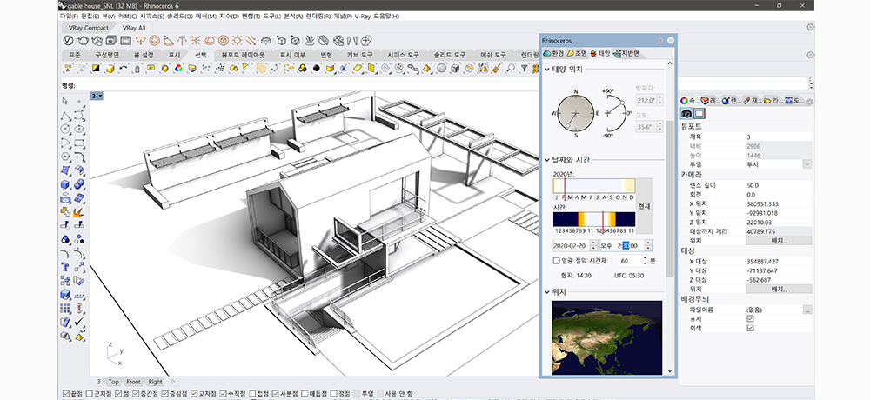
Task: Toggle the 중심점 snap checkbox
Action: pyautogui.click(x=164, y=393)
